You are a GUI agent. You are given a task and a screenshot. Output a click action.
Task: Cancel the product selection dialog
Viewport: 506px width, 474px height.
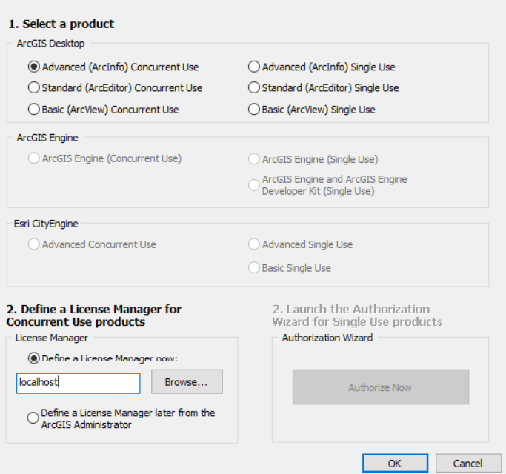point(468,464)
